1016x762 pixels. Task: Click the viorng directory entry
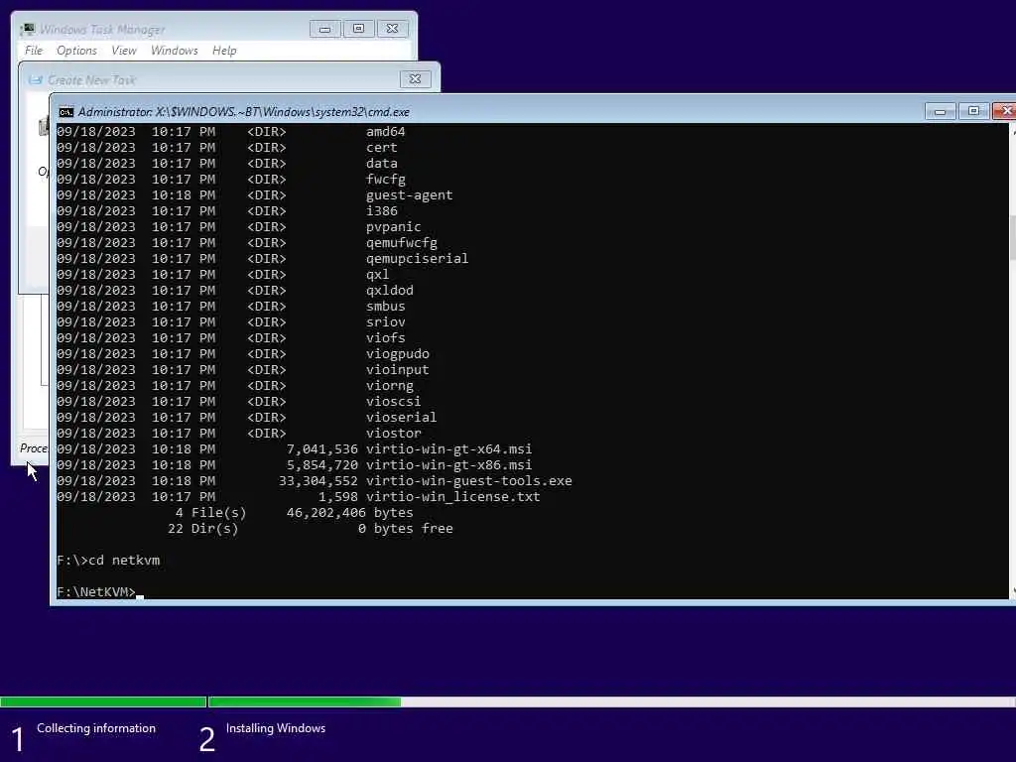click(389, 386)
